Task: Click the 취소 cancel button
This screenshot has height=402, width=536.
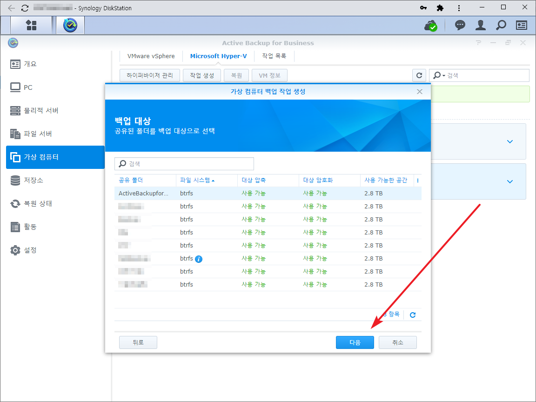Action: pos(397,342)
